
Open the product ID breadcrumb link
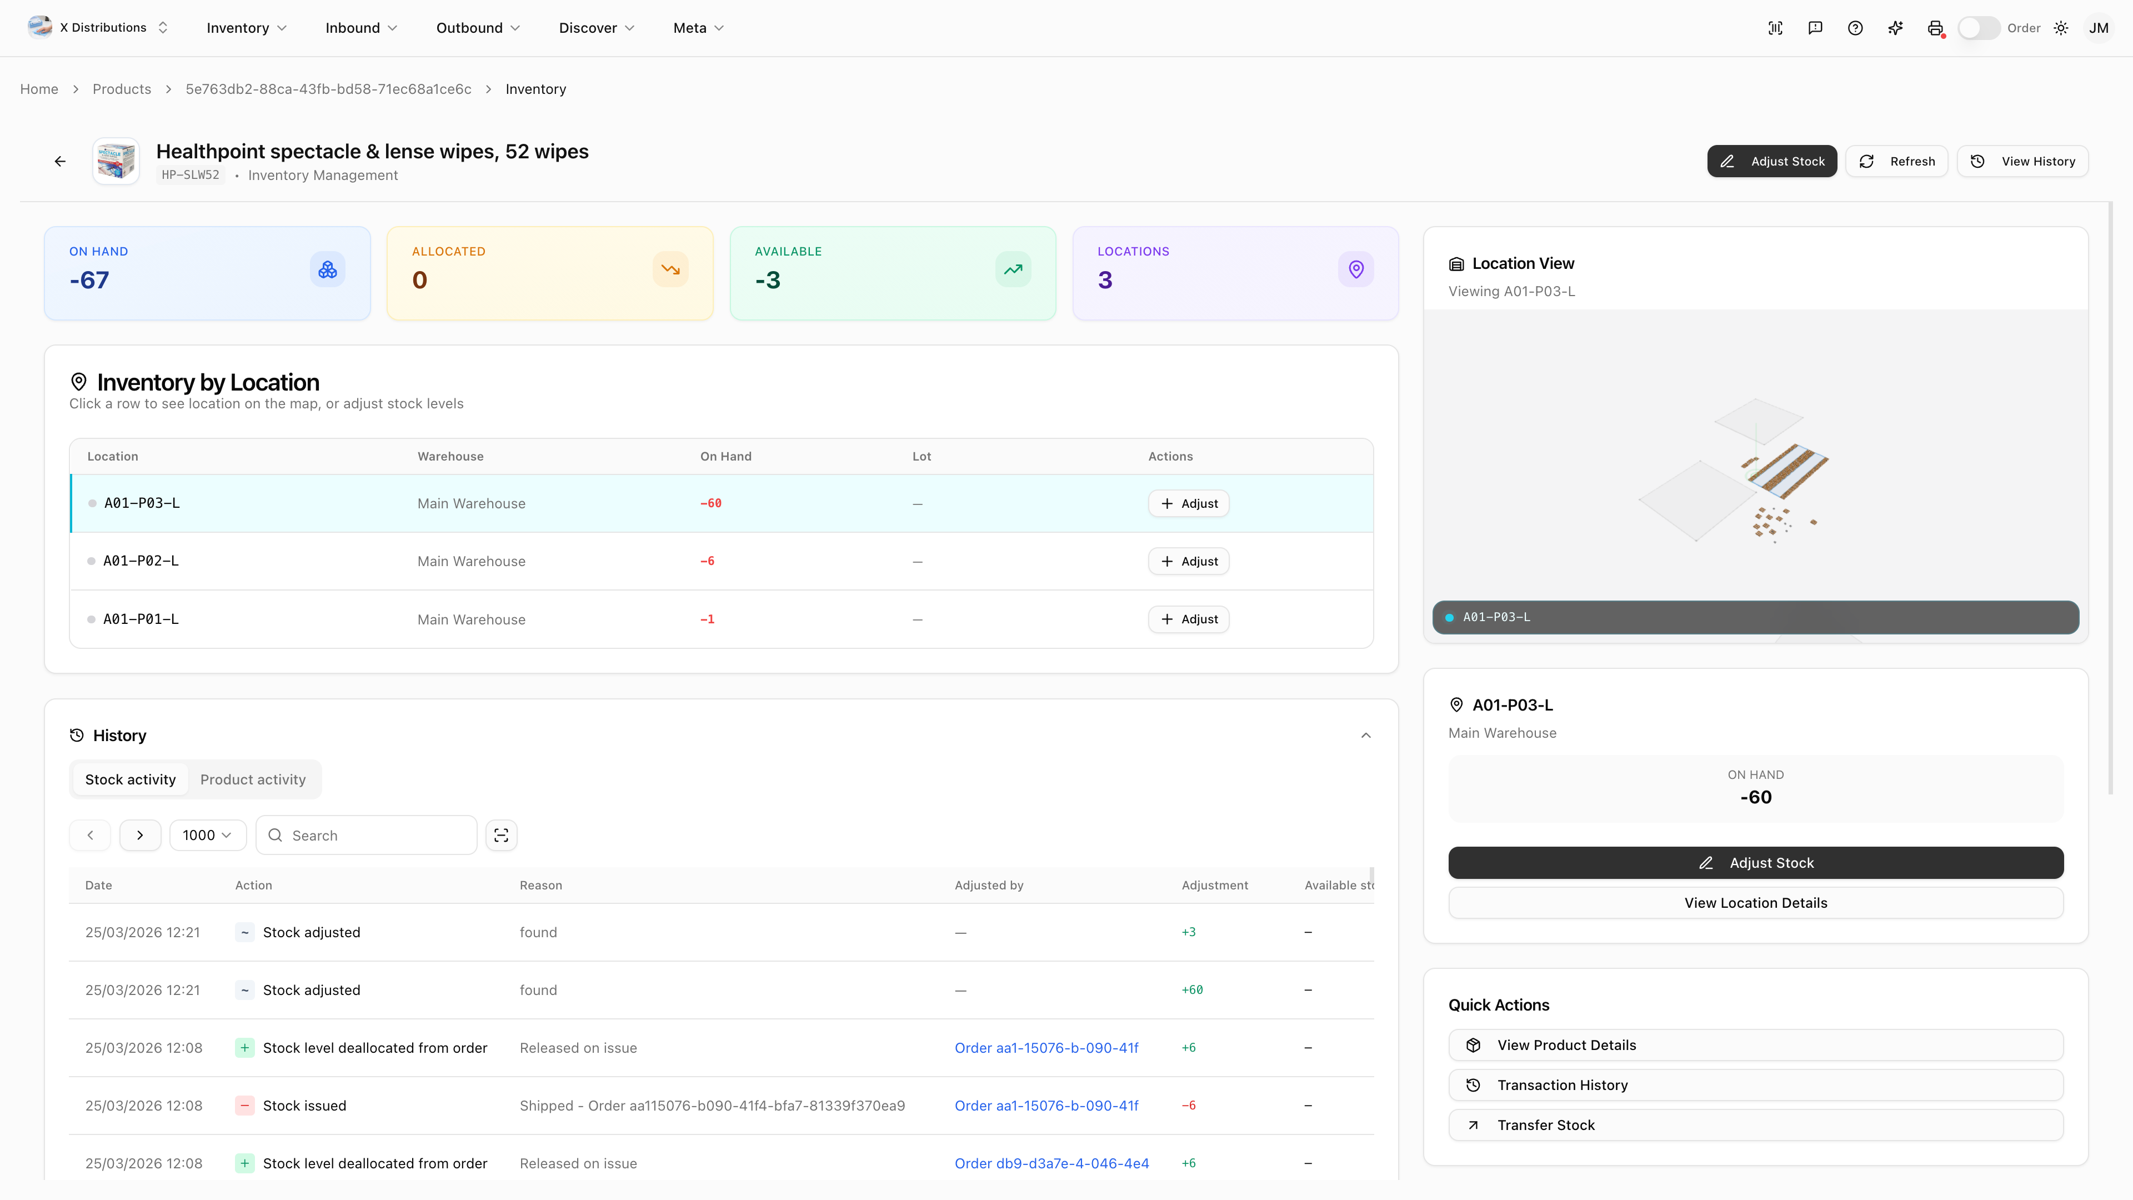(x=328, y=89)
